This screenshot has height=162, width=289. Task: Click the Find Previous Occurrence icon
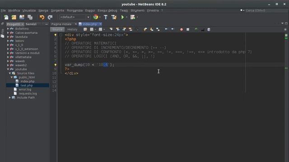117,29
